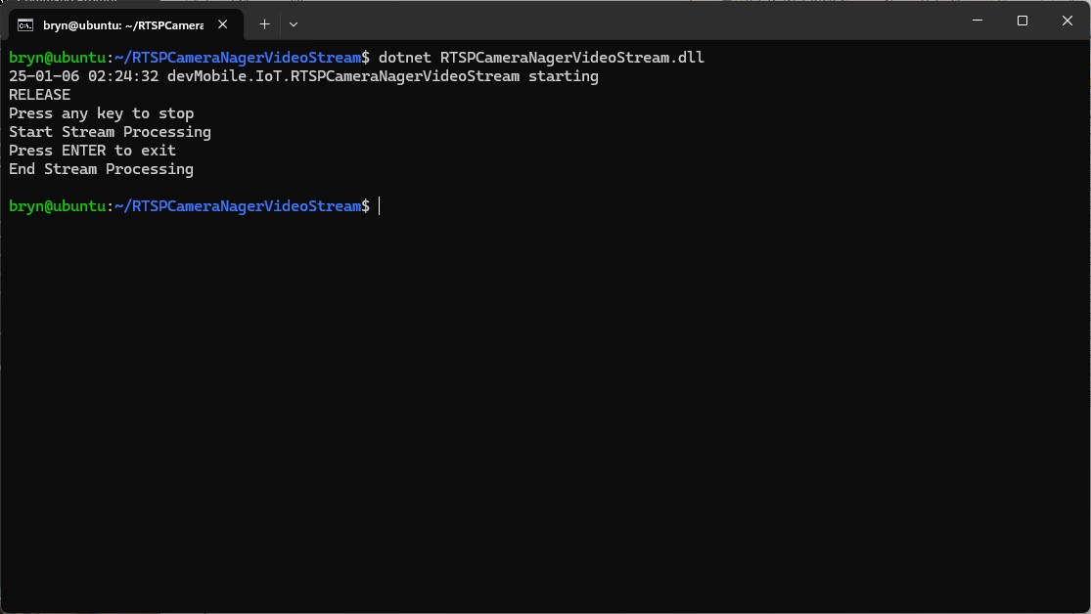
Task: Expand the new tab profile dropdown chevron
Action: pyautogui.click(x=294, y=23)
